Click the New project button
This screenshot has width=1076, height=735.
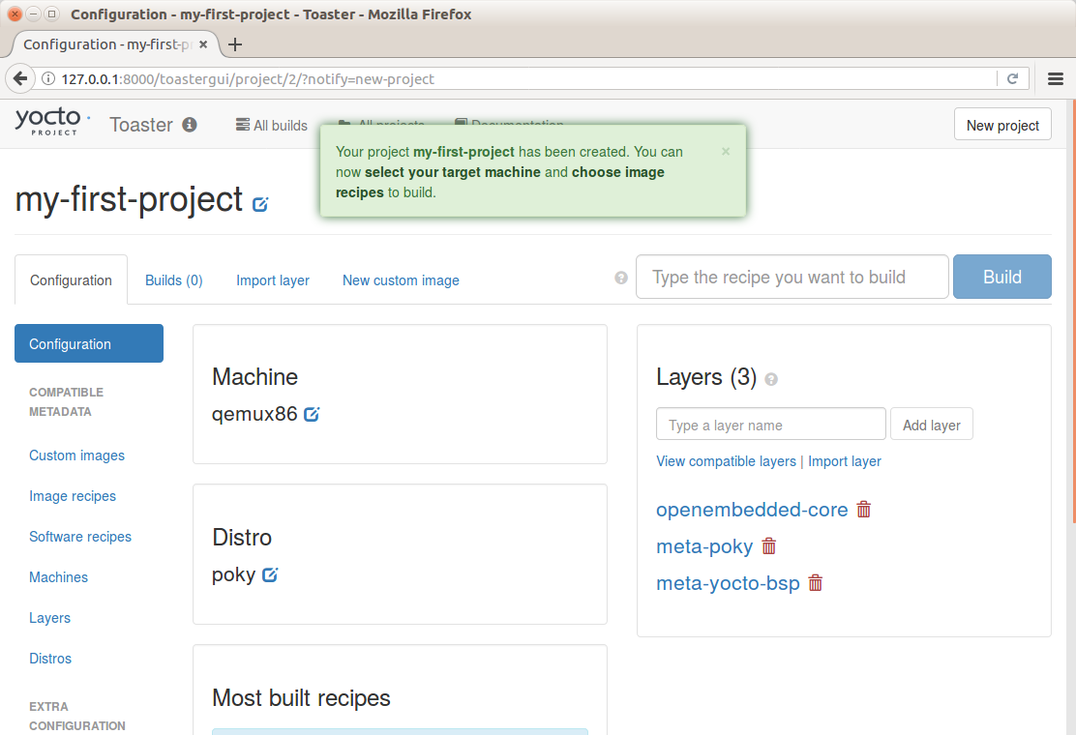tap(1002, 124)
